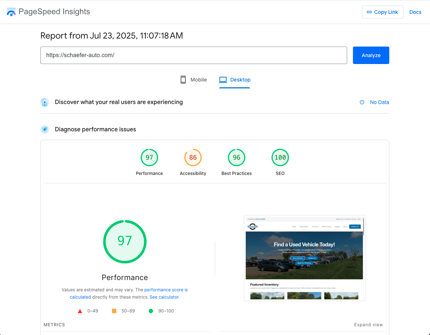Image resolution: width=430 pixels, height=335 pixels.
Task: Click the Copy Link button
Action: [382, 12]
